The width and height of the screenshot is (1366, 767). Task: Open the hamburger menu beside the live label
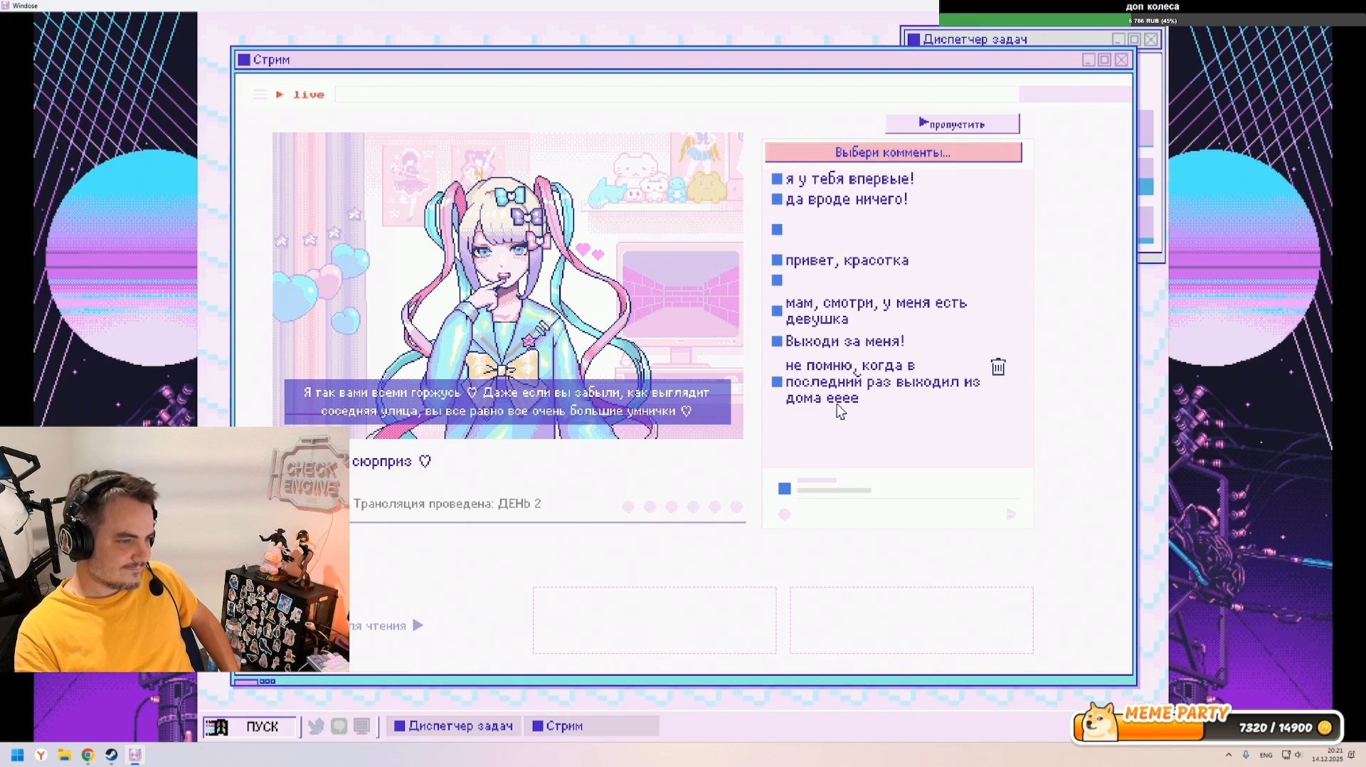[260, 95]
